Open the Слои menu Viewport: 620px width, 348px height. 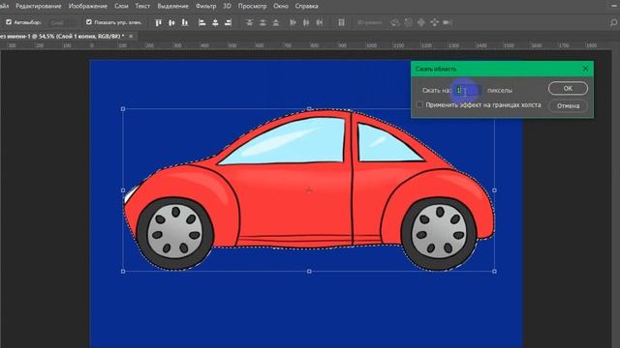tap(121, 6)
